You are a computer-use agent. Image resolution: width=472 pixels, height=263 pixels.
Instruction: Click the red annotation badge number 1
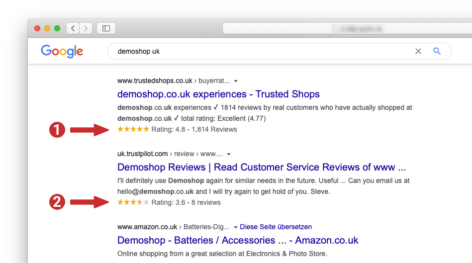57,130
